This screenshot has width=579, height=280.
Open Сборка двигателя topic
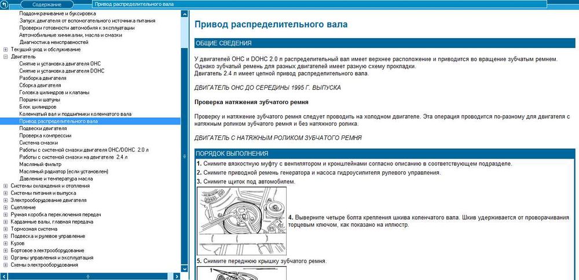point(41,85)
